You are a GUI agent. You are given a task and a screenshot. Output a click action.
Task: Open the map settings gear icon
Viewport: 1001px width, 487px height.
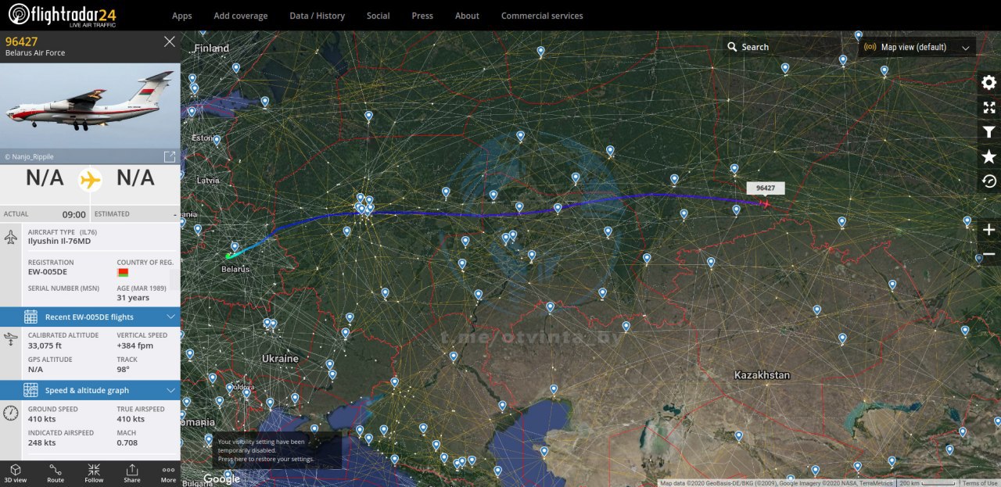(x=988, y=83)
